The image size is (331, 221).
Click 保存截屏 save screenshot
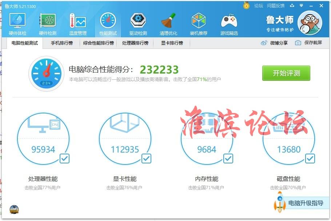tap(313, 43)
